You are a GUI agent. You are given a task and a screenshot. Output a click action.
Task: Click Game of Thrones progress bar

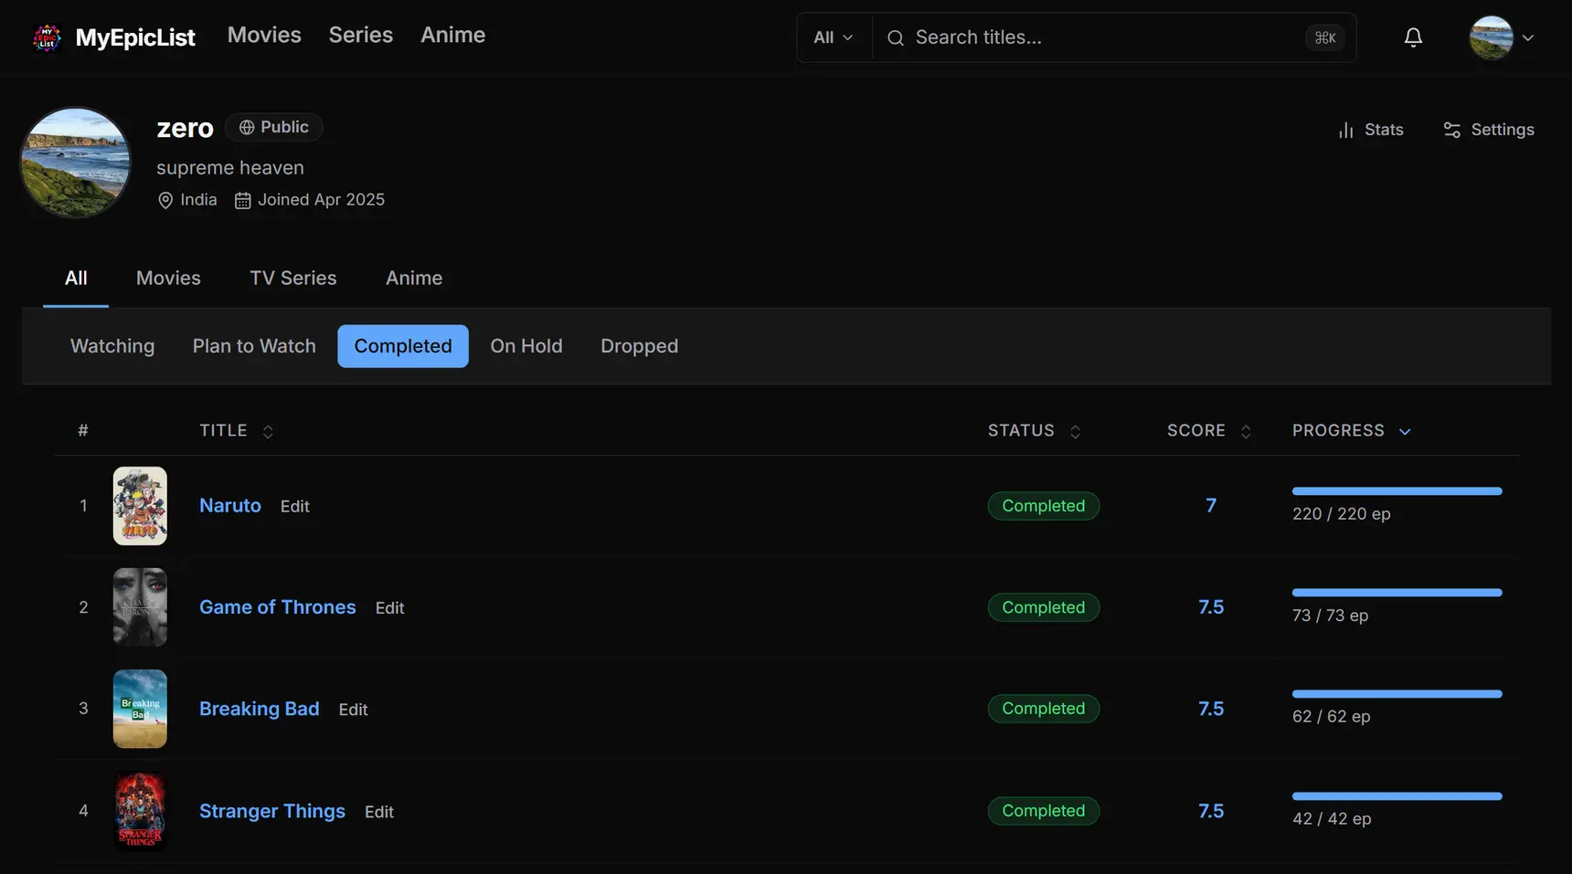coord(1397,593)
